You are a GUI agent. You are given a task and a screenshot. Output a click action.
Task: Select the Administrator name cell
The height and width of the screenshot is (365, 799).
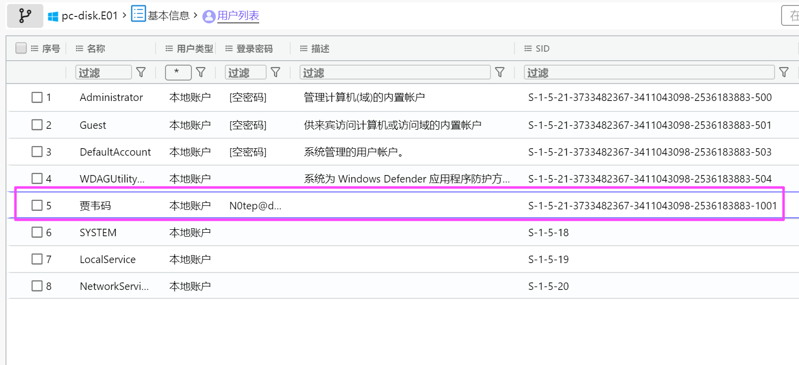(x=111, y=97)
